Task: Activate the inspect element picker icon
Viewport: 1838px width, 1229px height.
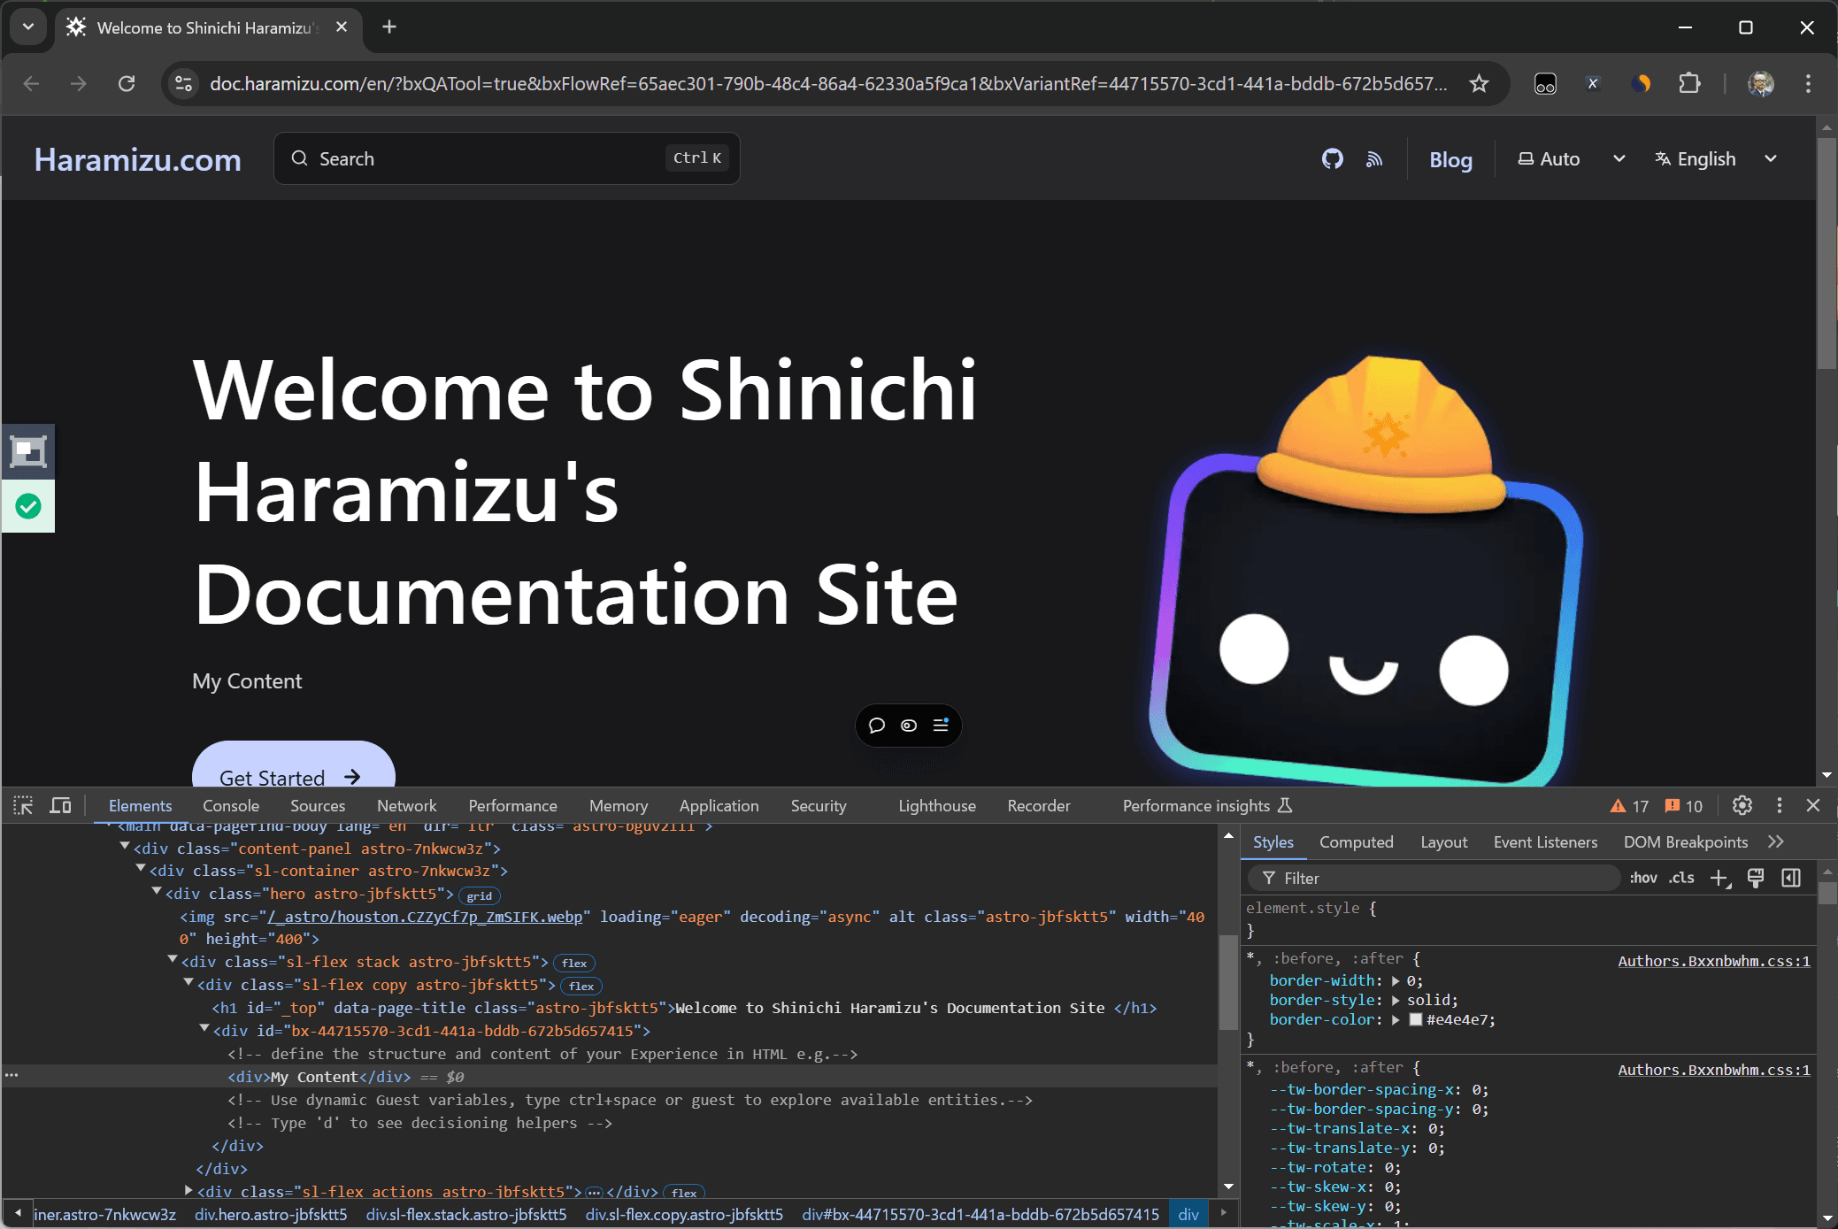Action: coord(23,805)
